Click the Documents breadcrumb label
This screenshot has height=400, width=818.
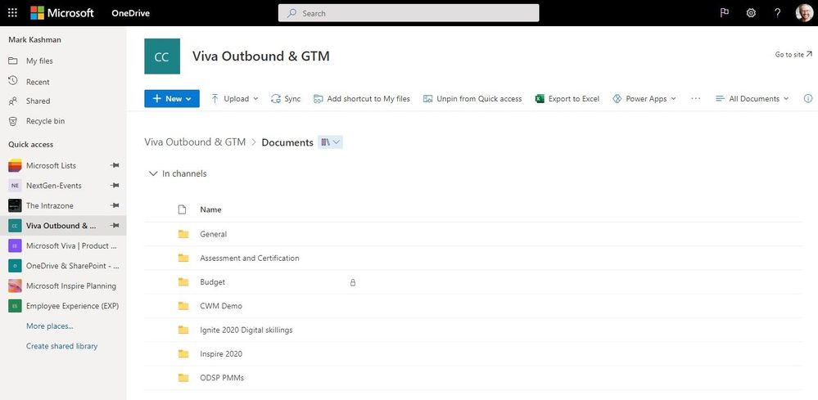(287, 142)
